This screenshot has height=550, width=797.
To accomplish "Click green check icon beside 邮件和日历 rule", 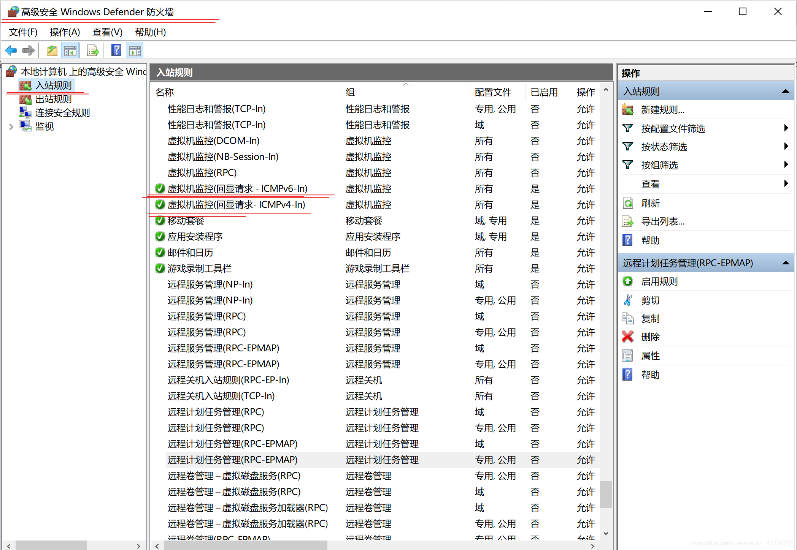I will [x=160, y=252].
